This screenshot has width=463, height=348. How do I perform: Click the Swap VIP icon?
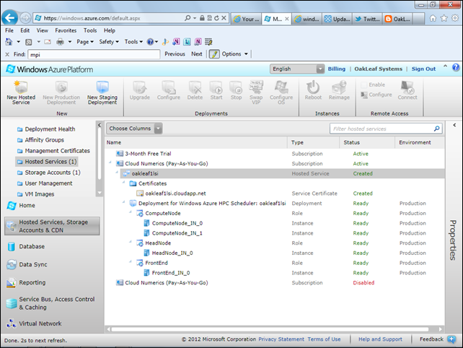(256, 87)
